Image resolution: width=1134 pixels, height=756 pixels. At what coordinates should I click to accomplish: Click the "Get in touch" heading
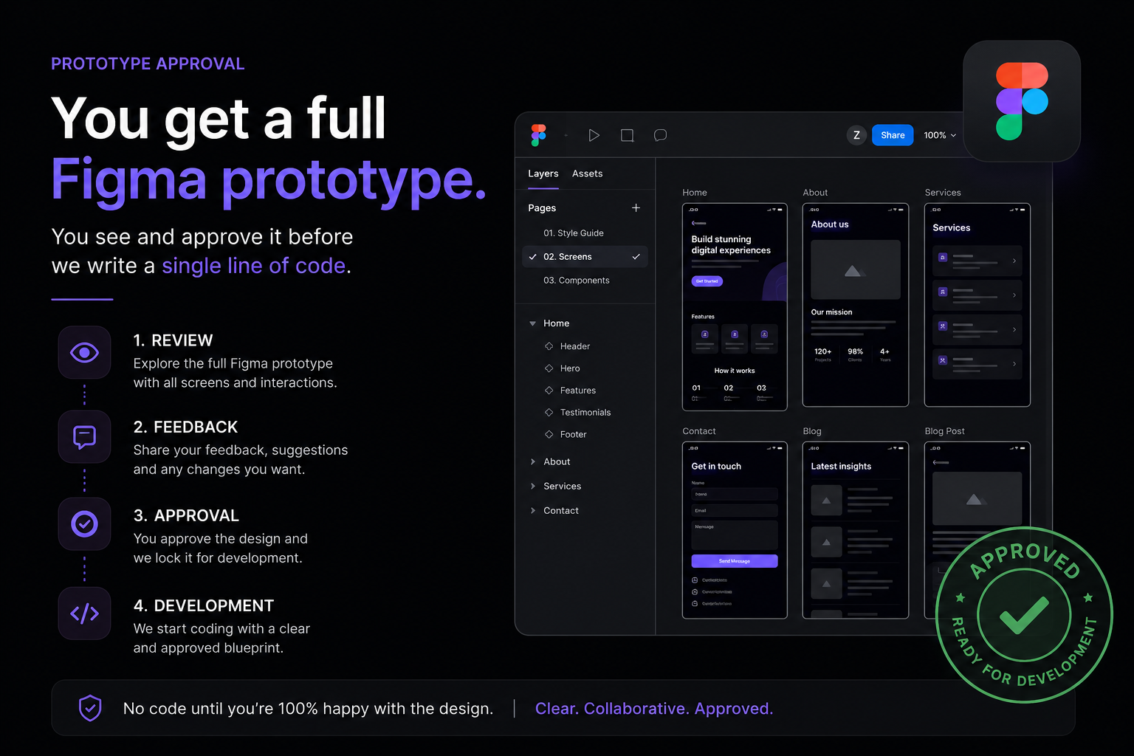pos(716,467)
